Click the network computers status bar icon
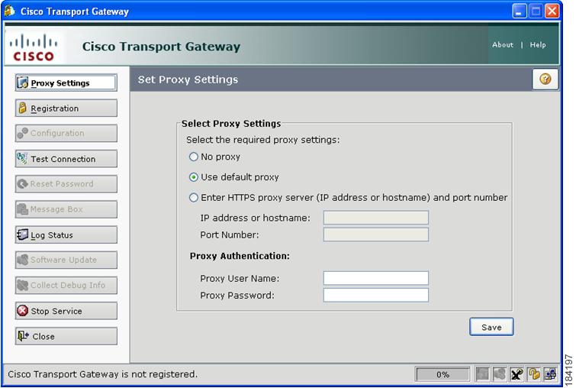 550,374
